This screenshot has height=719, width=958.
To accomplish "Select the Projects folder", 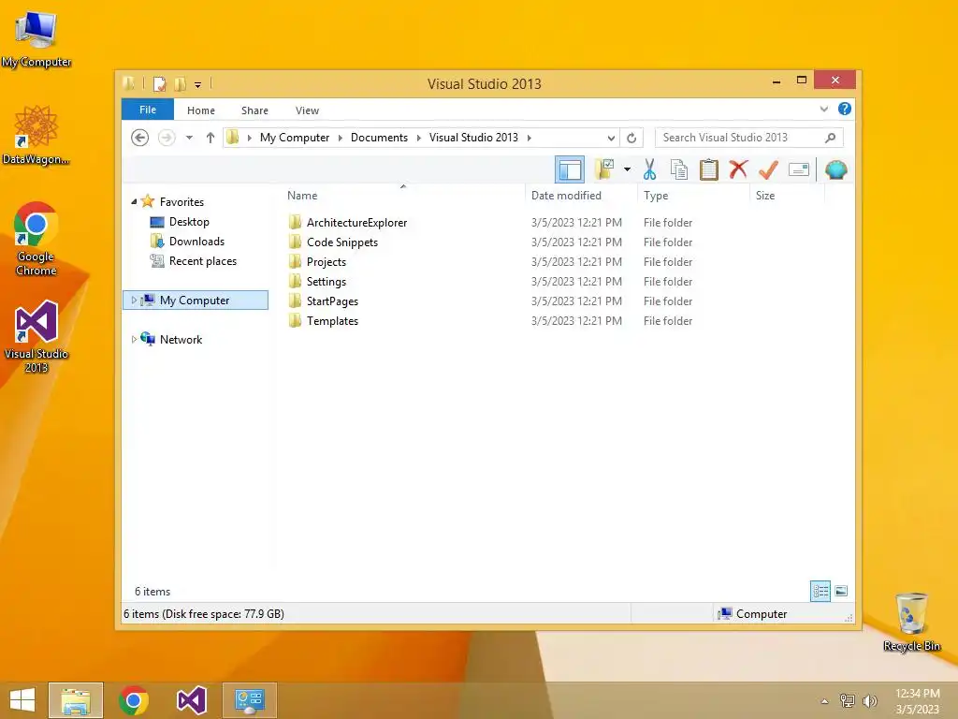I will pyautogui.click(x=327, y=262).
